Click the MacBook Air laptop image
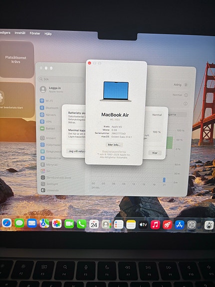Viewport: 215px width, 287px height. [x=116, y=91]
